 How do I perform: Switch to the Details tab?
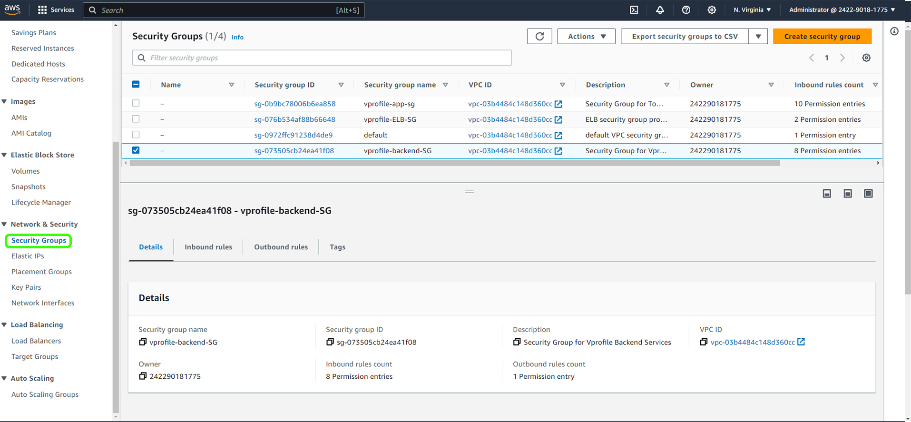151,247
